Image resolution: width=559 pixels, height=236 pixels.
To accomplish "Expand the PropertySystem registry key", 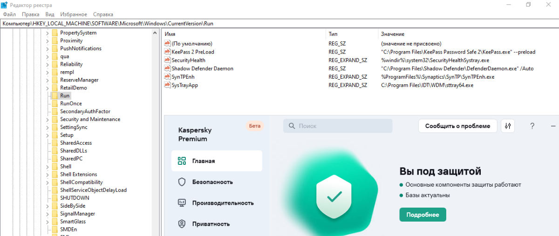I will pos(48,33).
